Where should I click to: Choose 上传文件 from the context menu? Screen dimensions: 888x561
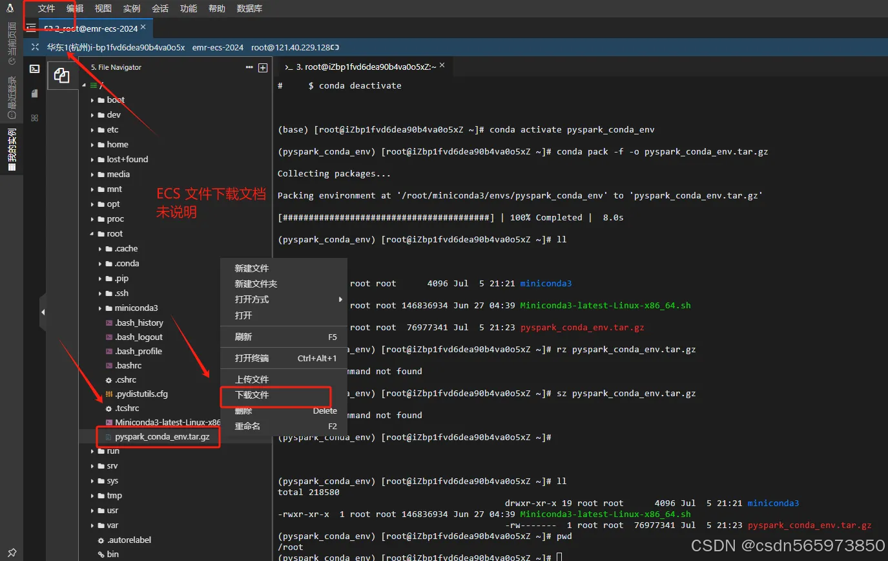tap(284, 379)
